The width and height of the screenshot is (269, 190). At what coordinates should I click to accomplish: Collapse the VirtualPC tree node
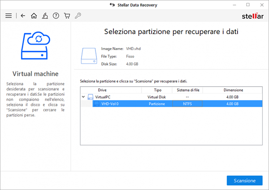(83, 97)
